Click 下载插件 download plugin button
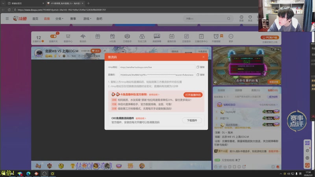 (192, 120)
